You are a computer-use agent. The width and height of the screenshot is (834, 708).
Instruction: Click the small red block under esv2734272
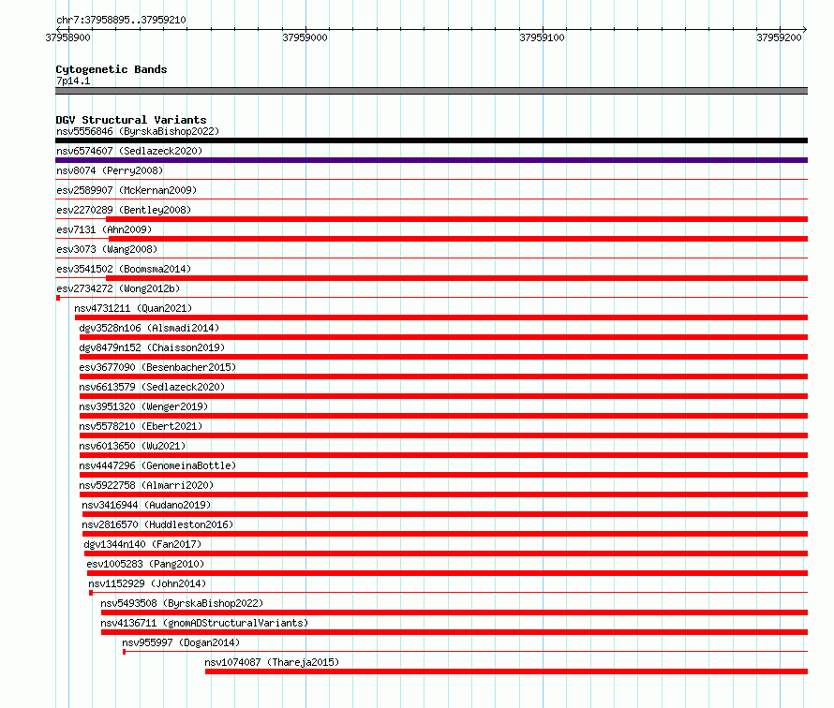click(58, 298)
